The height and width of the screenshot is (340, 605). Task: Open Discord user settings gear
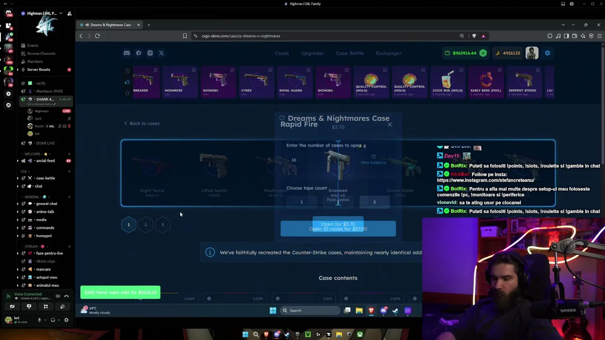point(66,320)
